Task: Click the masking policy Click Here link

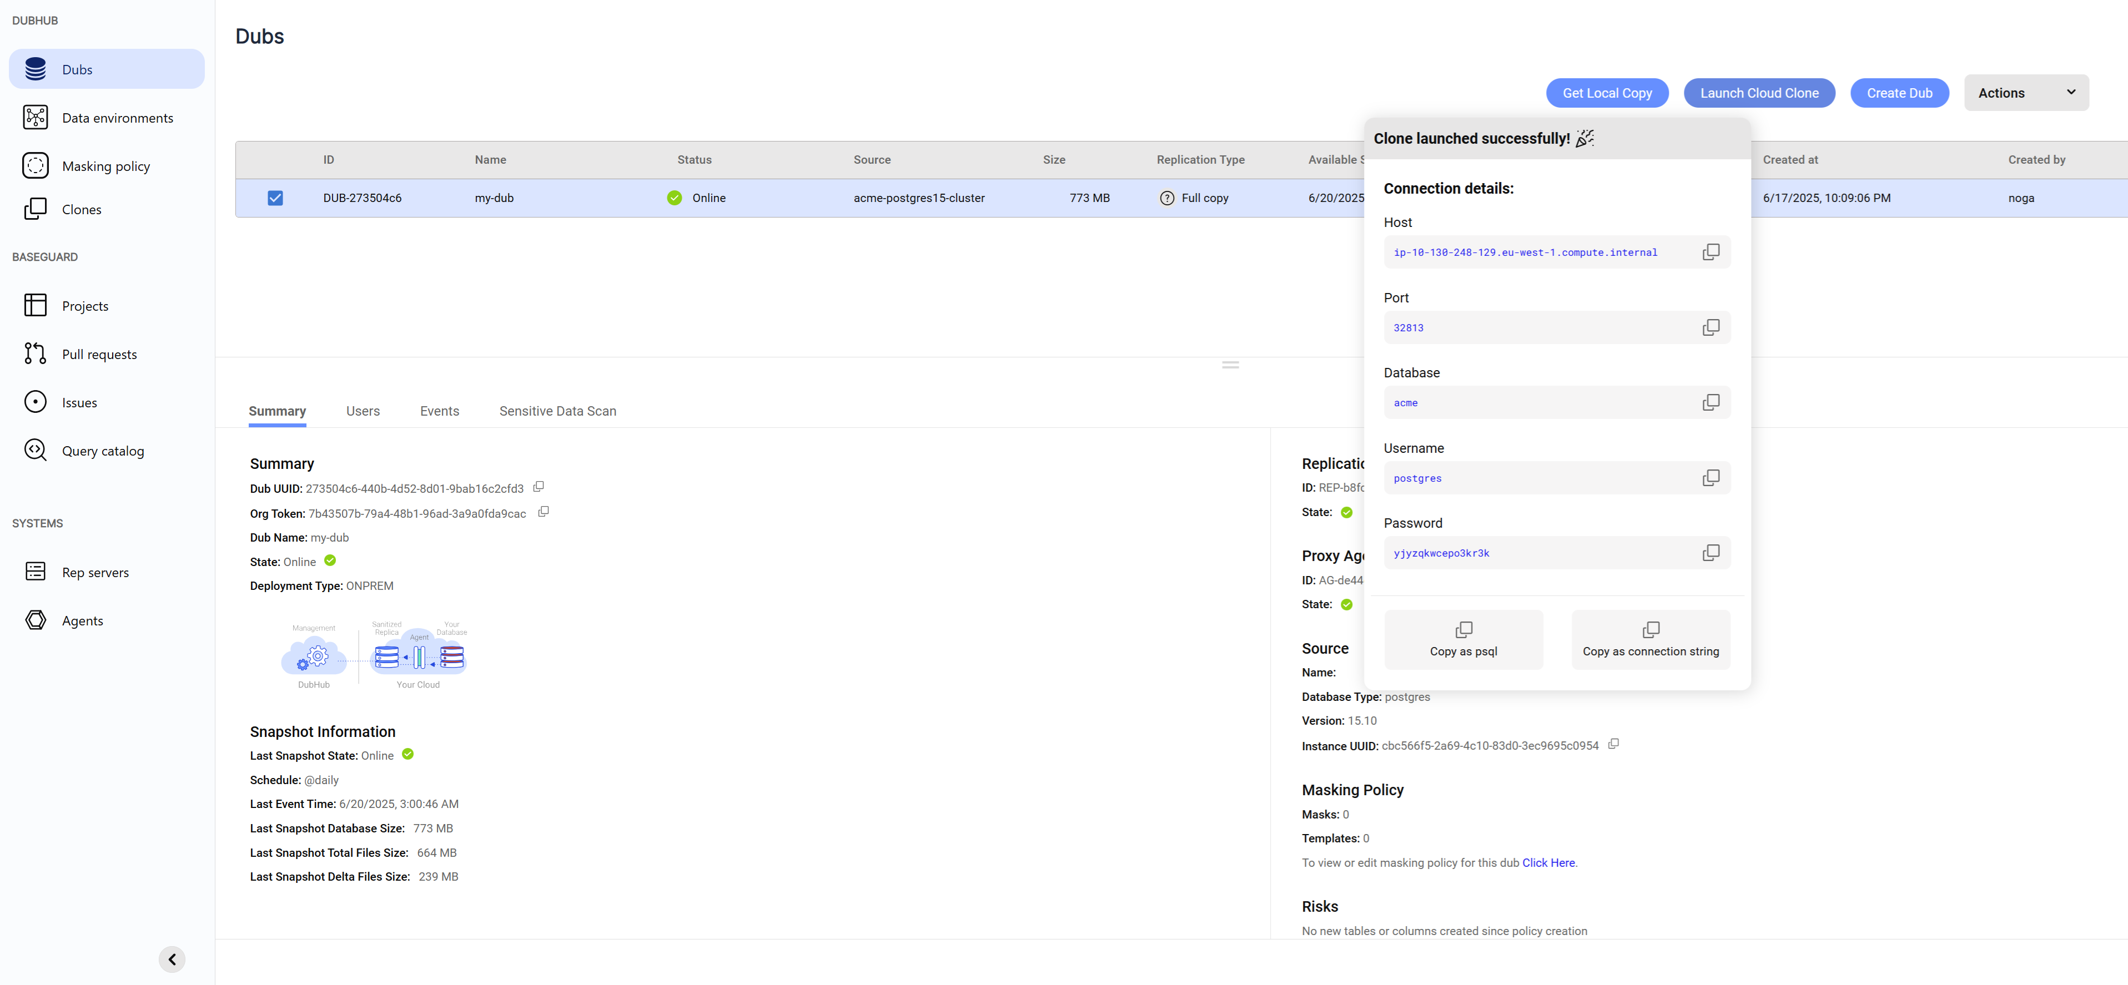Action: click(x=1548, y=862)
